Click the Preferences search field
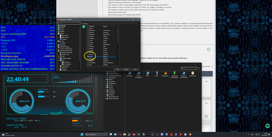272x137 pixels. pyautogui.click(x=69, y=23)
